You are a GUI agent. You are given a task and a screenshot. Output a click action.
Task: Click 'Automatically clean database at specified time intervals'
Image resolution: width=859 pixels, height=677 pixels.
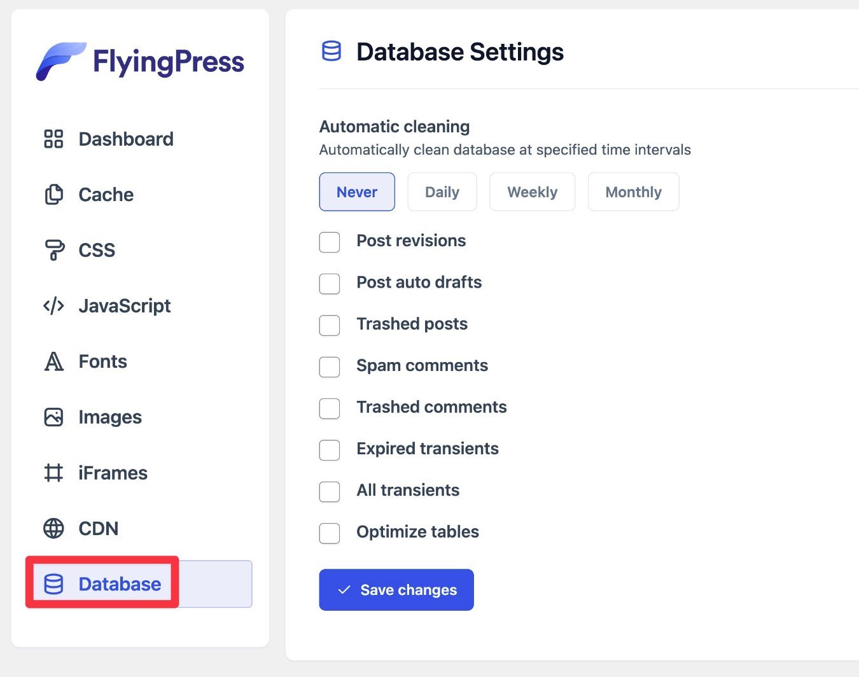pyautogui.click(x=505, y=150)
